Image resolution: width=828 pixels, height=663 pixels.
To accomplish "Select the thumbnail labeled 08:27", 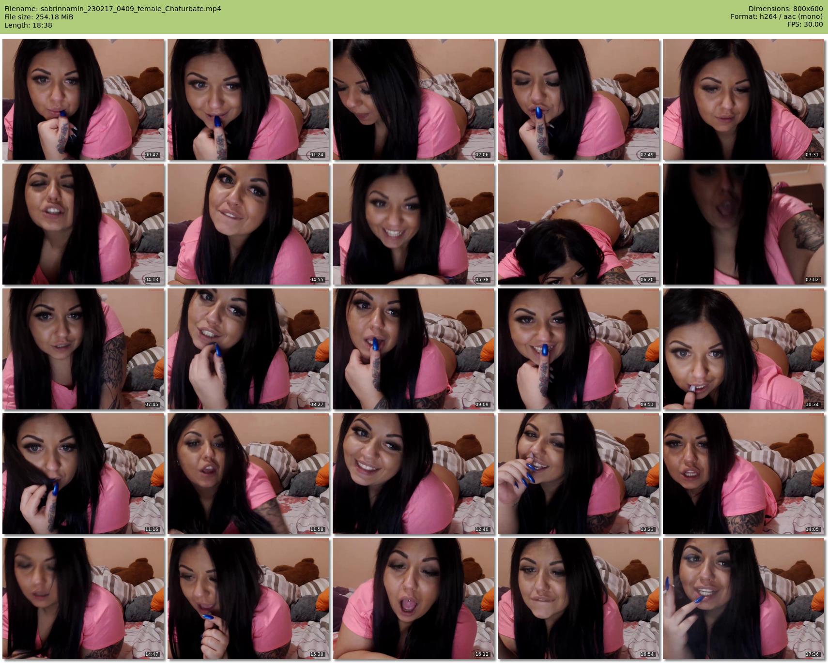I will 248,349.
